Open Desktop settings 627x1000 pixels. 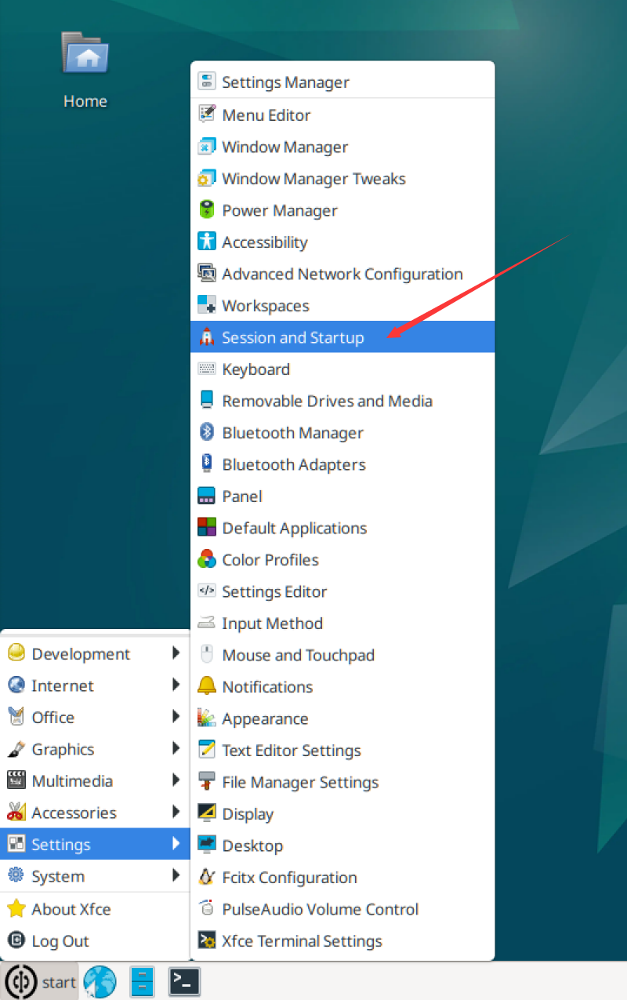tap(342, 845)
